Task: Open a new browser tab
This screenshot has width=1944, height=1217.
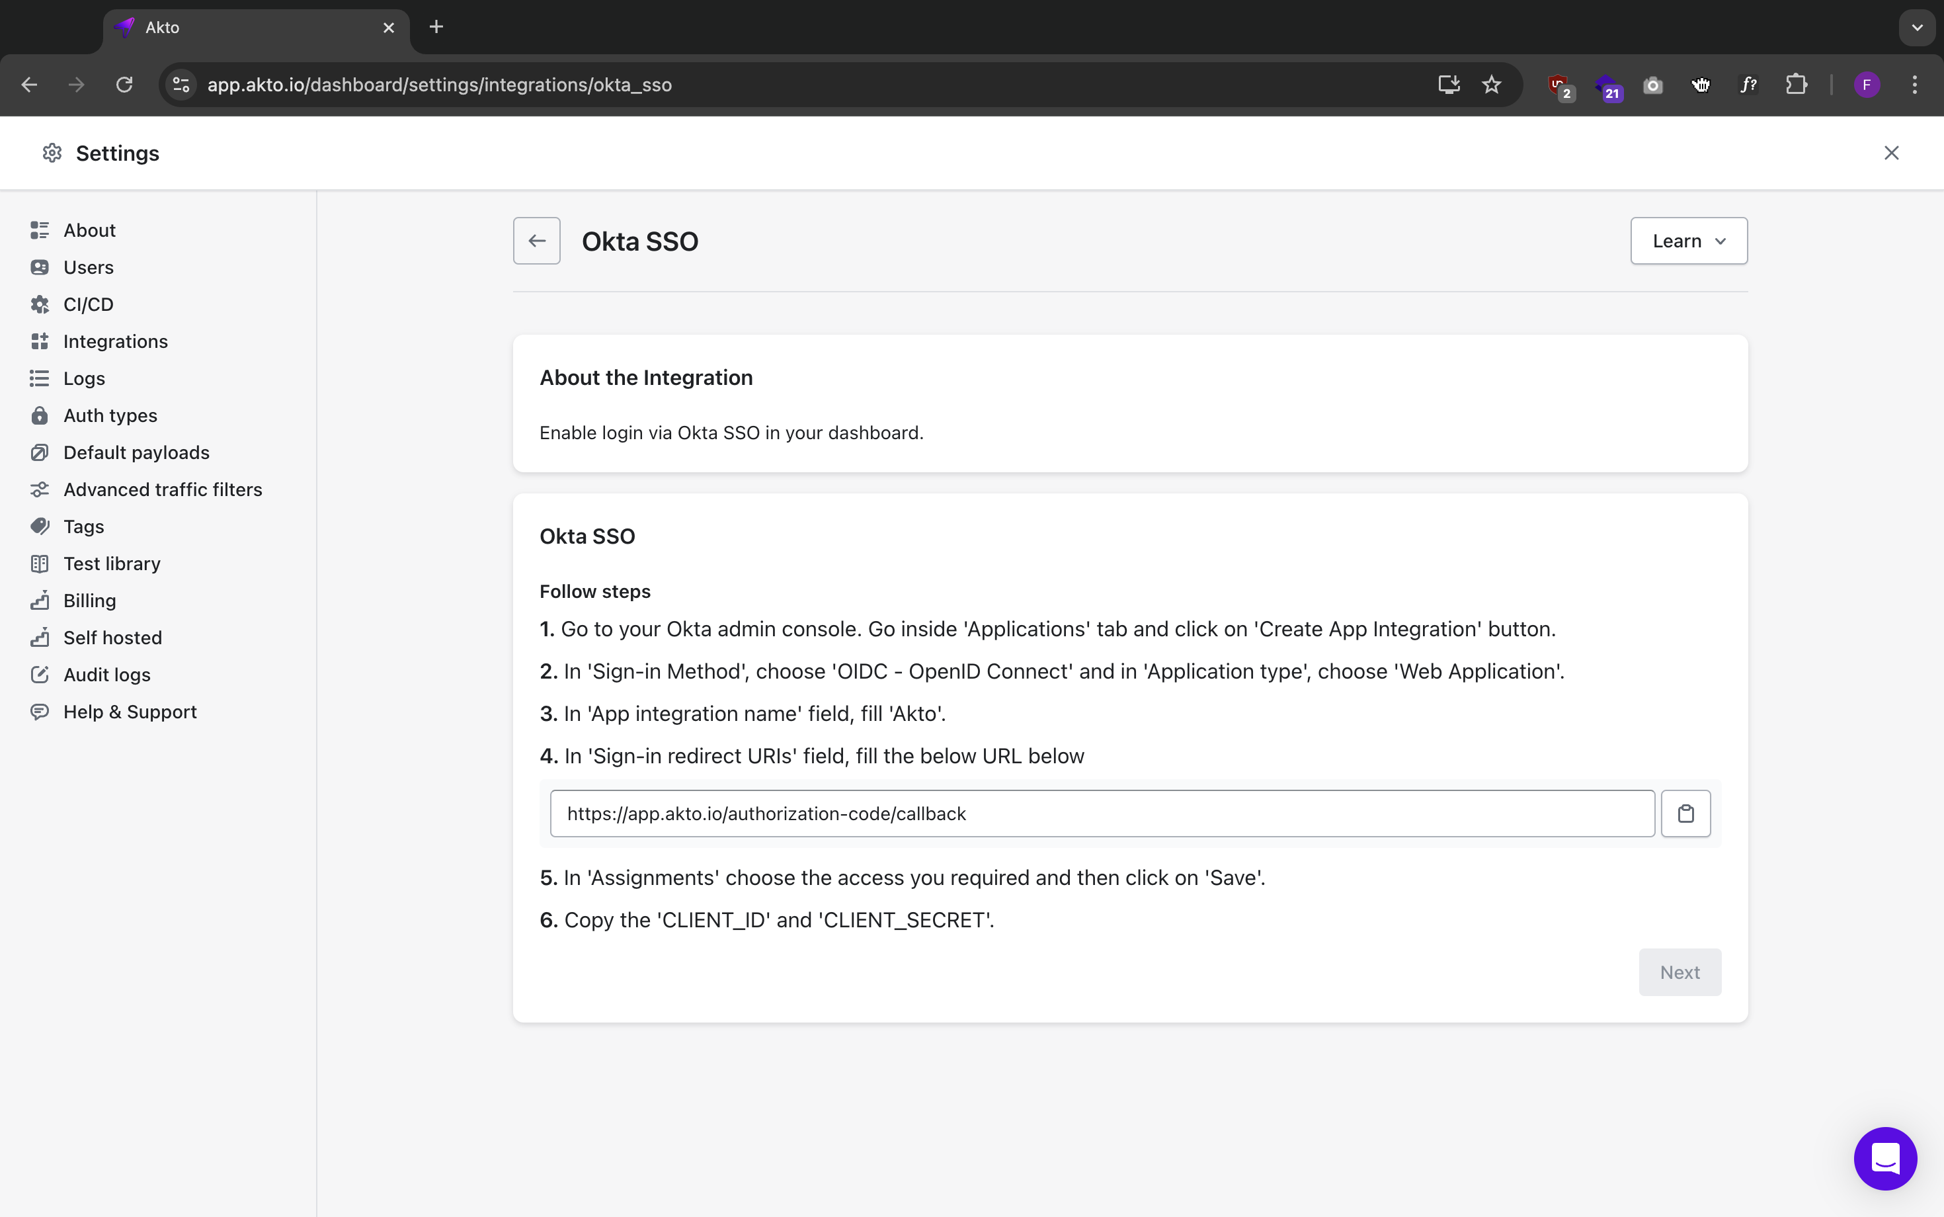Action: 436,27
